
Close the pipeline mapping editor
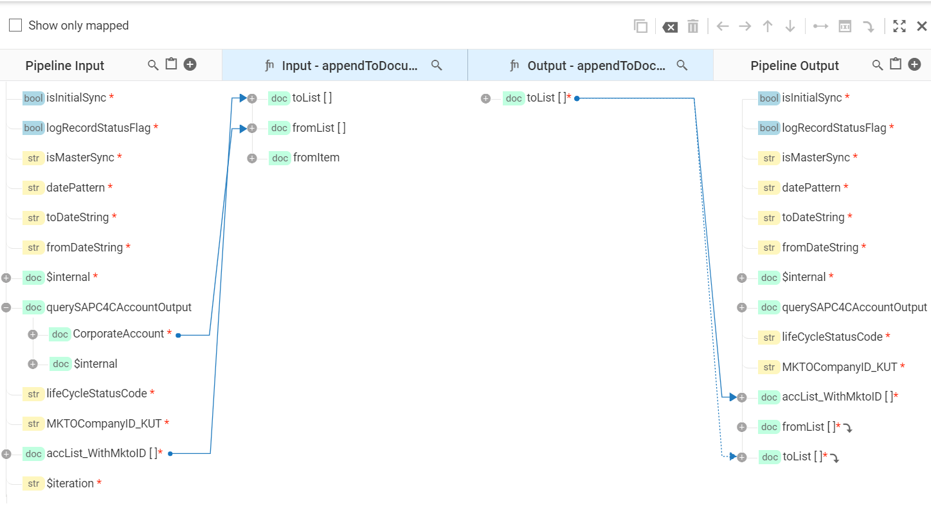tap(921, 26)
